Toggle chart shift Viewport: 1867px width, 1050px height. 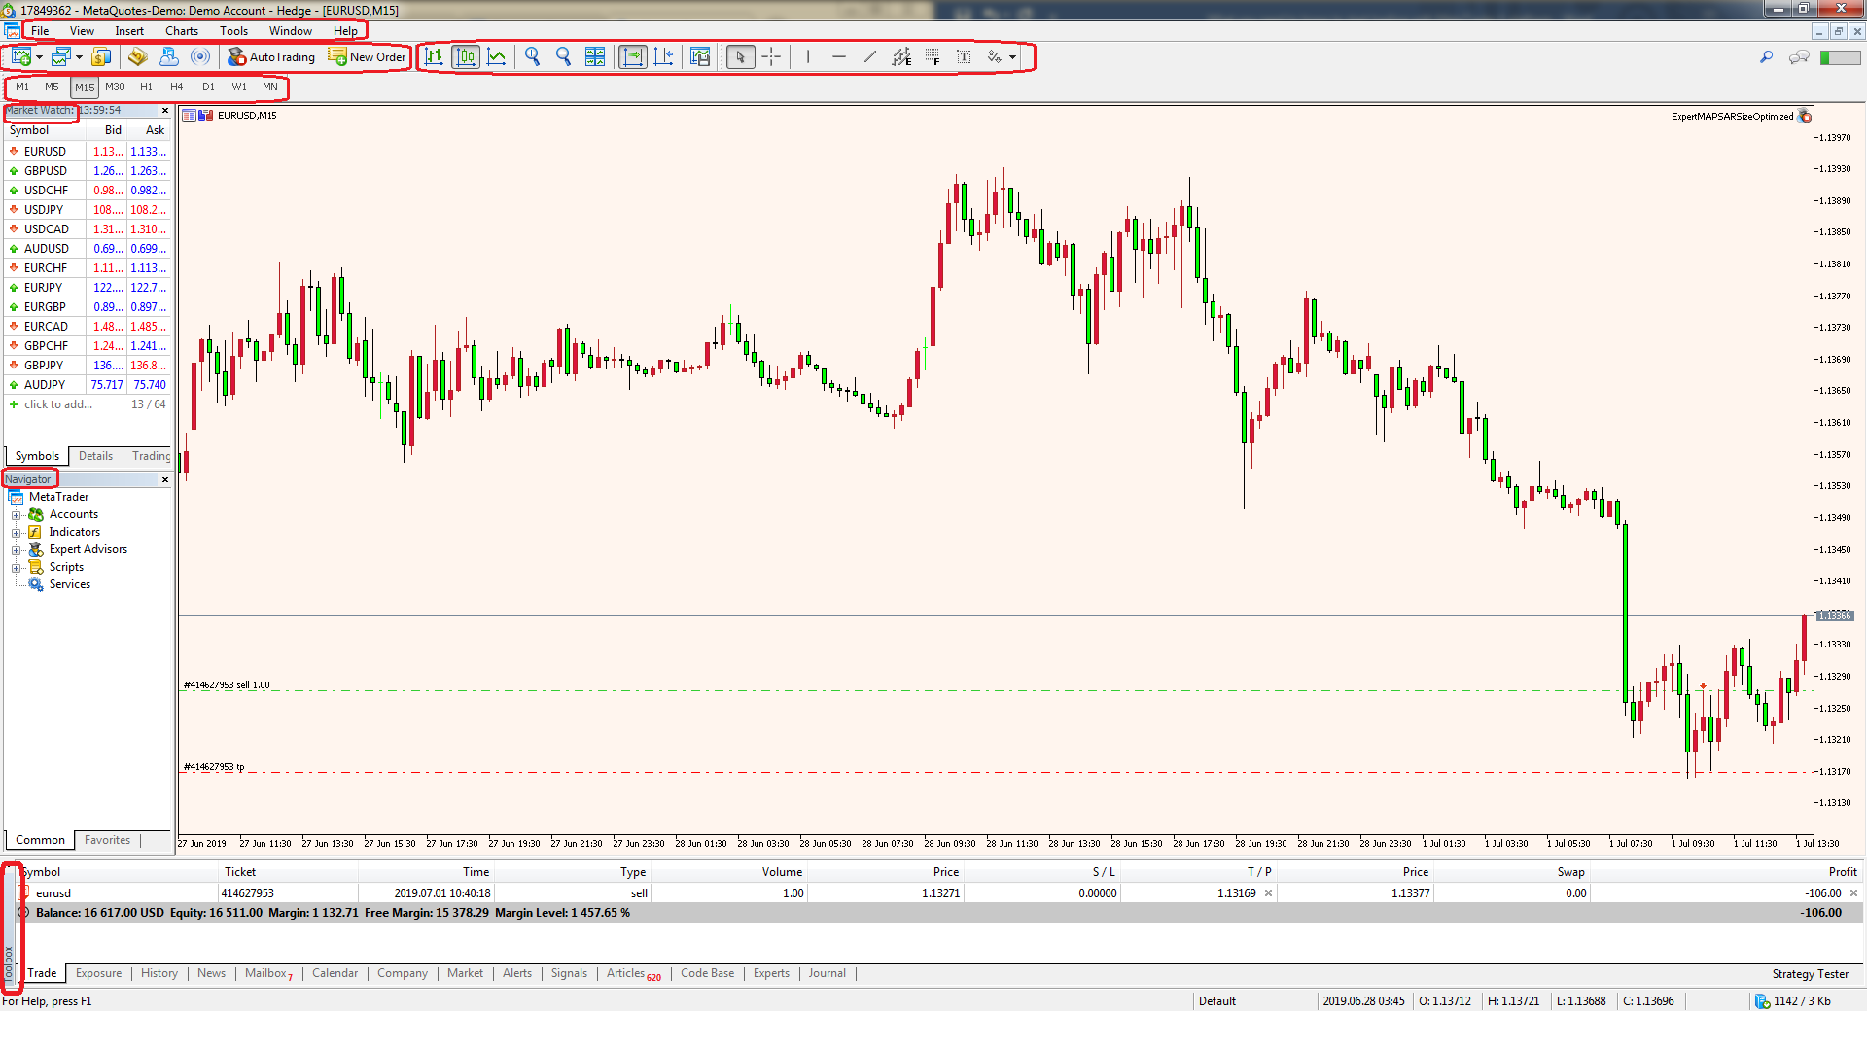pos(664,57)
